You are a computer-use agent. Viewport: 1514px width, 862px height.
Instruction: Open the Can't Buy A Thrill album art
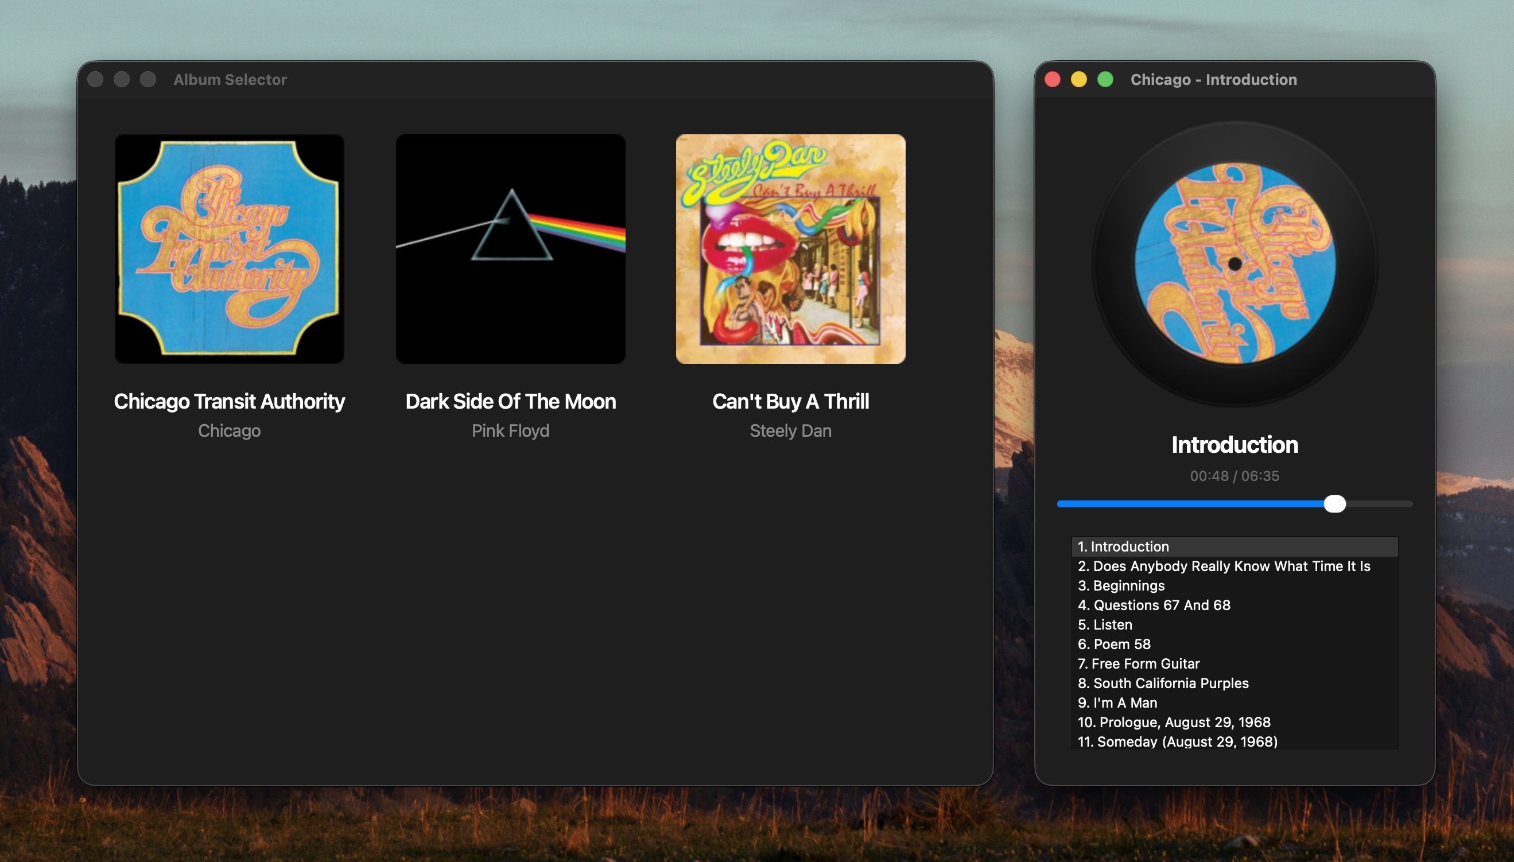[x=790, y=248]
